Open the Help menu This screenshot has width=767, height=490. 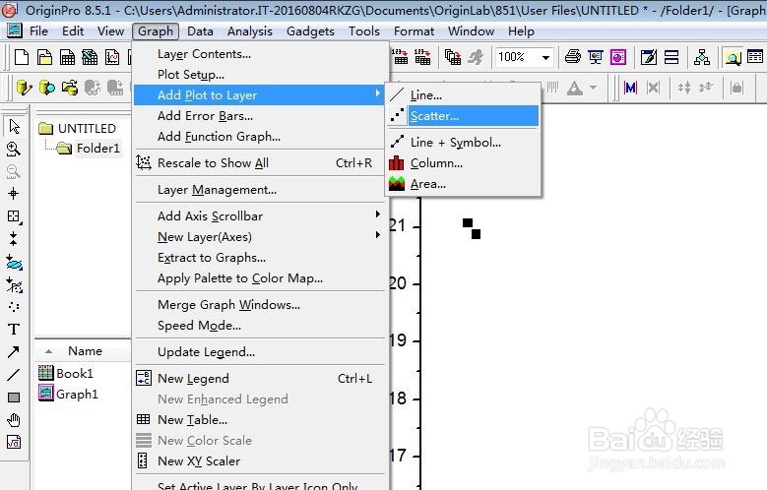click(521, 31)
